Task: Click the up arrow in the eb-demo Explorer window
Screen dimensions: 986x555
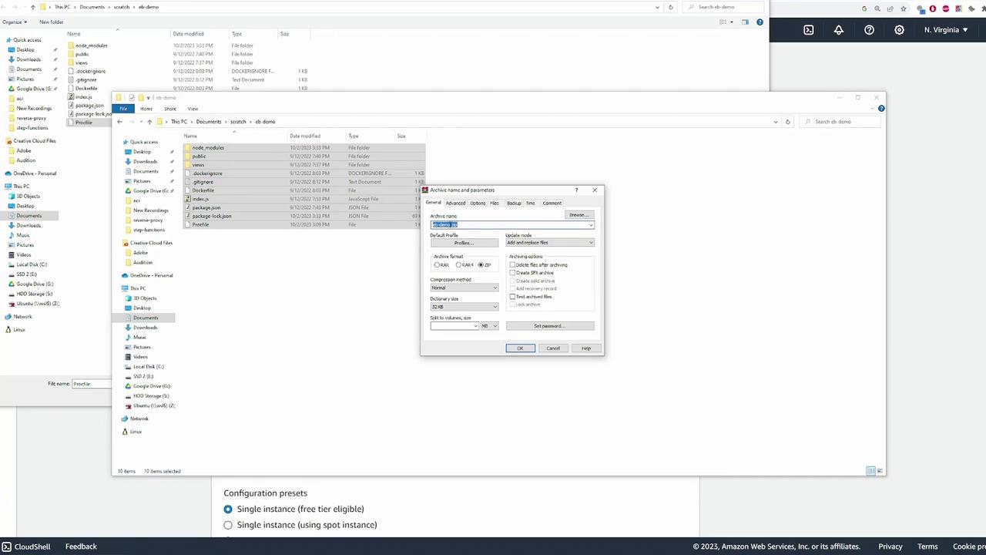Action: point(149,122)
